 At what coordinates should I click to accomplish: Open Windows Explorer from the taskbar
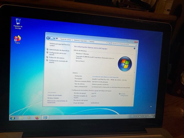[x=21, y=118]
